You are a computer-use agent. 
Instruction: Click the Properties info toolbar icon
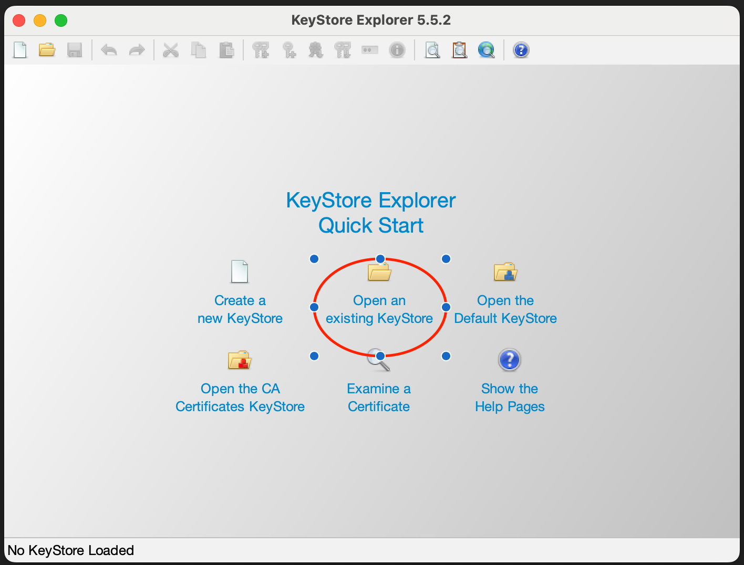397,50
